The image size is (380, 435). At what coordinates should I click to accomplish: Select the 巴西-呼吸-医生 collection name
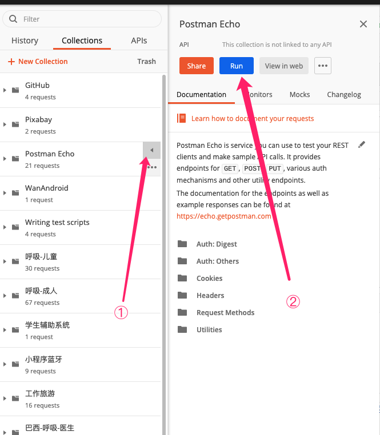tap(50, 428)
